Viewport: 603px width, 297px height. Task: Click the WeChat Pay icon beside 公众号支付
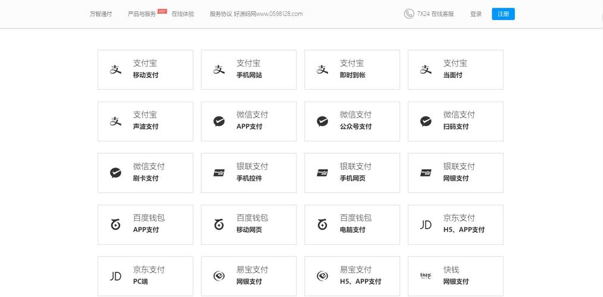coord(322,121)
